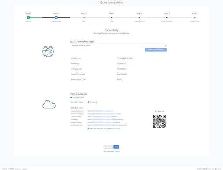Click the blue DHCP client status button
This screenshot has height=170, width=223.
click(x=156, y=50)
